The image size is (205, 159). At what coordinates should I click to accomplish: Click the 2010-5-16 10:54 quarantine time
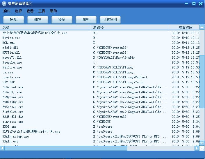pos(186,63)
